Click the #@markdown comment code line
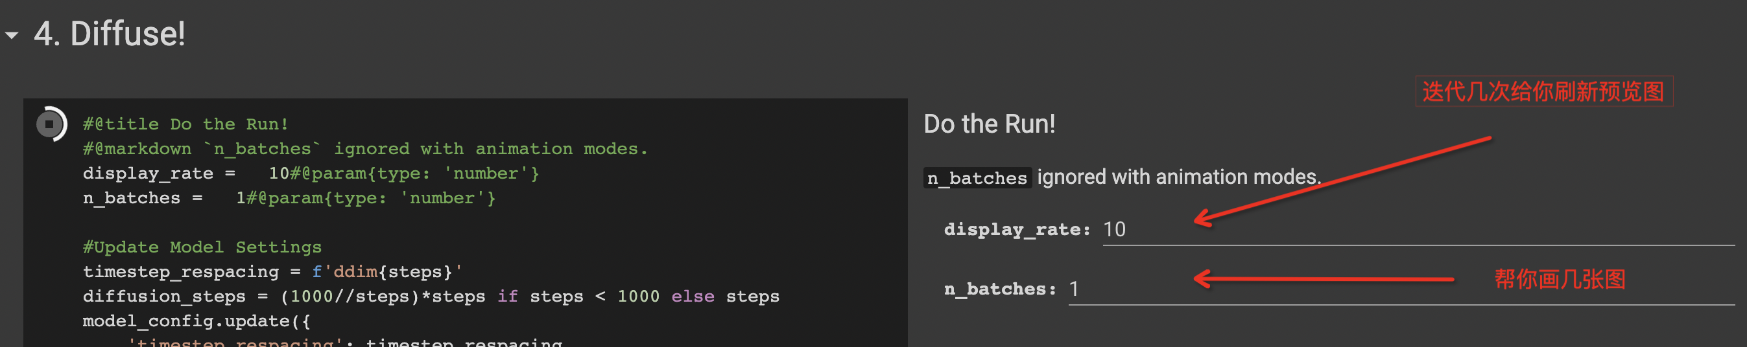 coord(365,149)
